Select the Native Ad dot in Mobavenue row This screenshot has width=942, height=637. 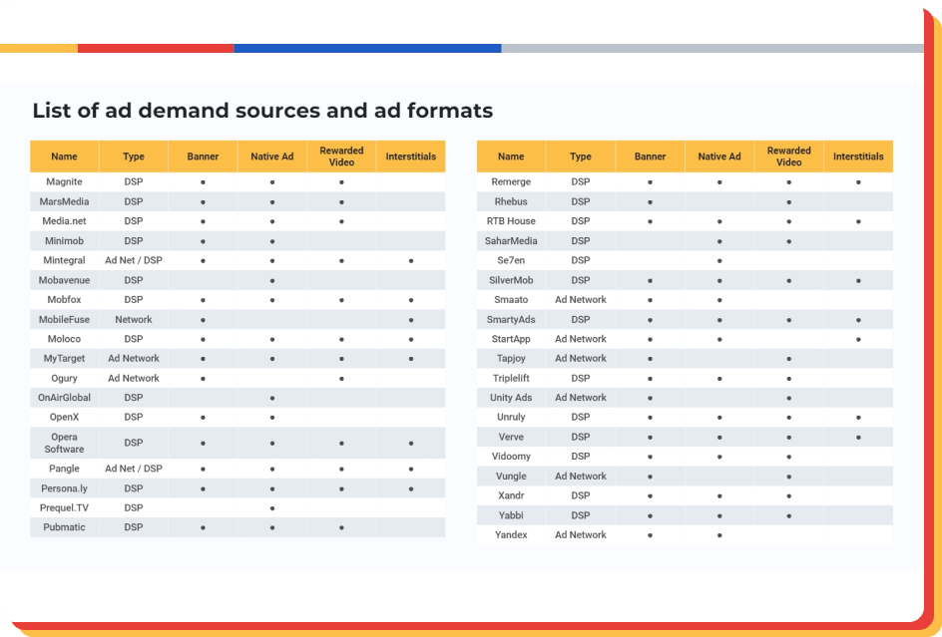pyautogui.click(x=272, y=281)
